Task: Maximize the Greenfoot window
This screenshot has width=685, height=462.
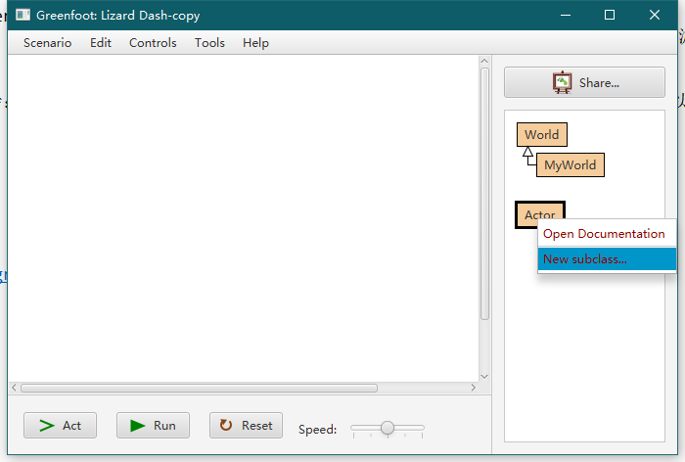Action: [610, 16]
